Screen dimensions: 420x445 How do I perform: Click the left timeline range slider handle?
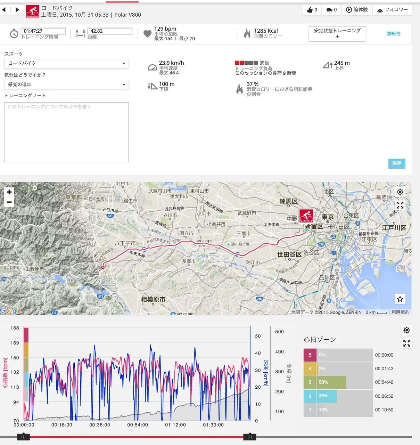pos(23,437)
